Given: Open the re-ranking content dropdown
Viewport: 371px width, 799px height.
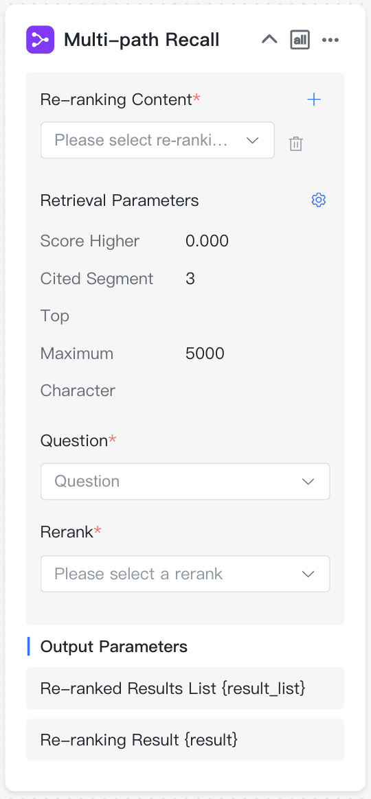Looking at the screenshot, I should pos(157,140).
